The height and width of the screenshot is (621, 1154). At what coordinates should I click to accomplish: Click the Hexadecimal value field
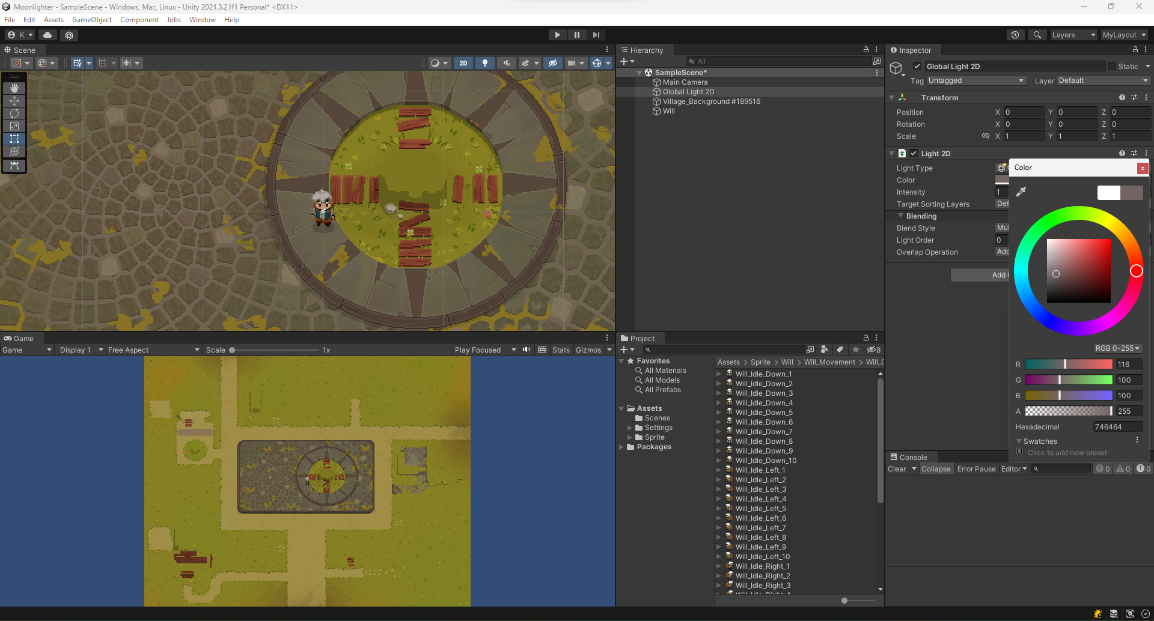click(x=1117, y=427)
